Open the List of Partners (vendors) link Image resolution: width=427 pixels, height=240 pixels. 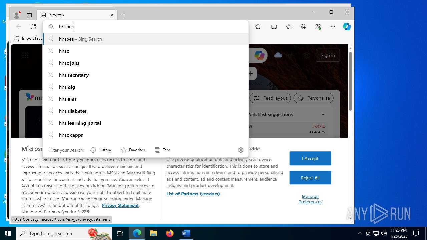pos(193,194)
